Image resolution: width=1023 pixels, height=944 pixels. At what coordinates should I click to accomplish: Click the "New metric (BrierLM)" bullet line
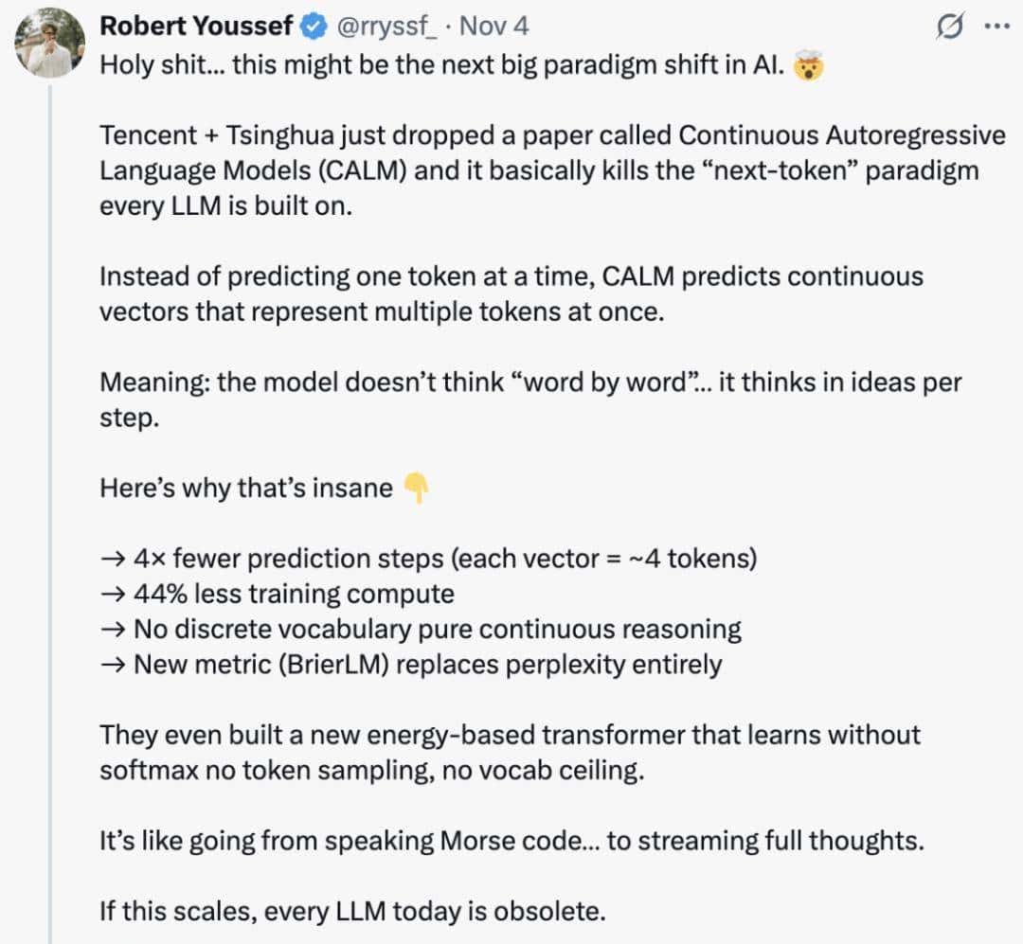click(410, 664)
